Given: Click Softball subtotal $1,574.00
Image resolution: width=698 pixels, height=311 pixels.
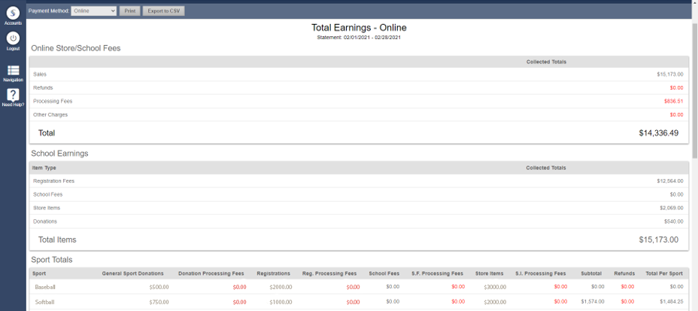Looking at the screenshot, I should [592, 302].
